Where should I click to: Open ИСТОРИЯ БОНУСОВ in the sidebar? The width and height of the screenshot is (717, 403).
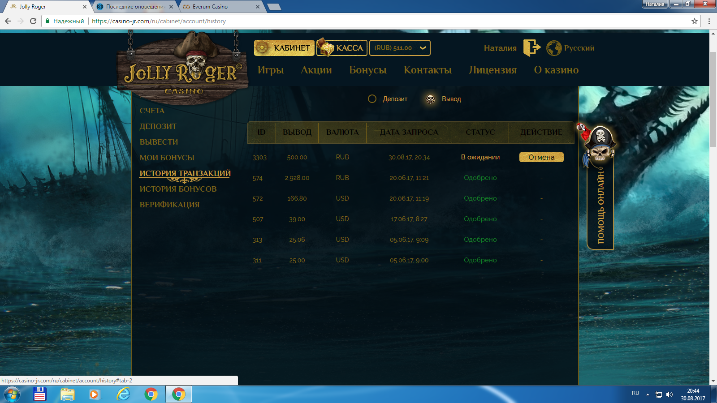[178, 189]
